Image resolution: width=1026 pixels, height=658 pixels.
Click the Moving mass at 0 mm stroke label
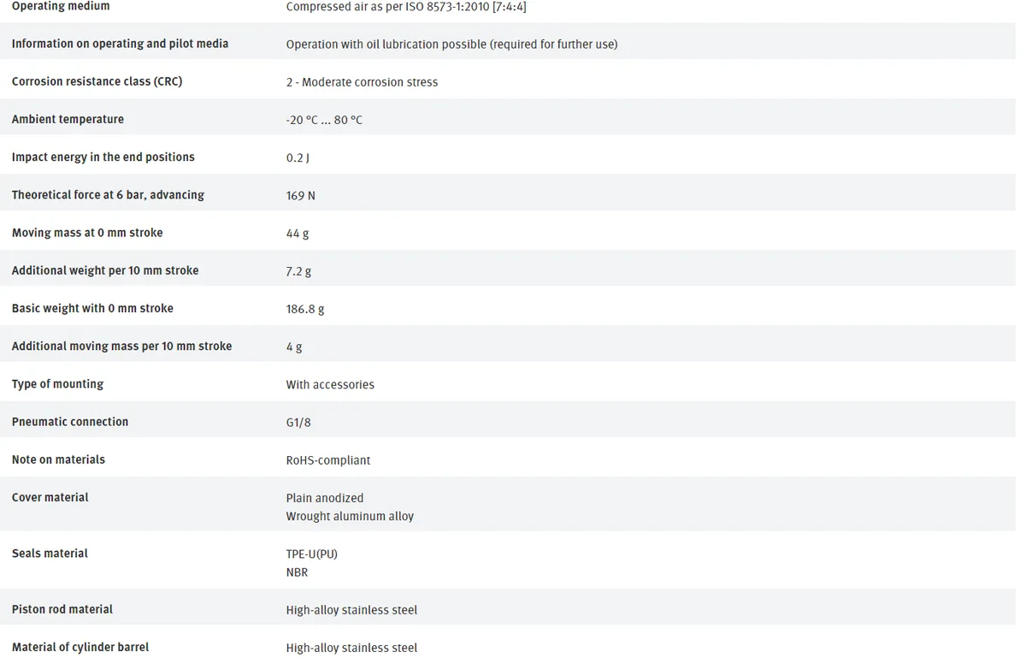tap(87, 232)
